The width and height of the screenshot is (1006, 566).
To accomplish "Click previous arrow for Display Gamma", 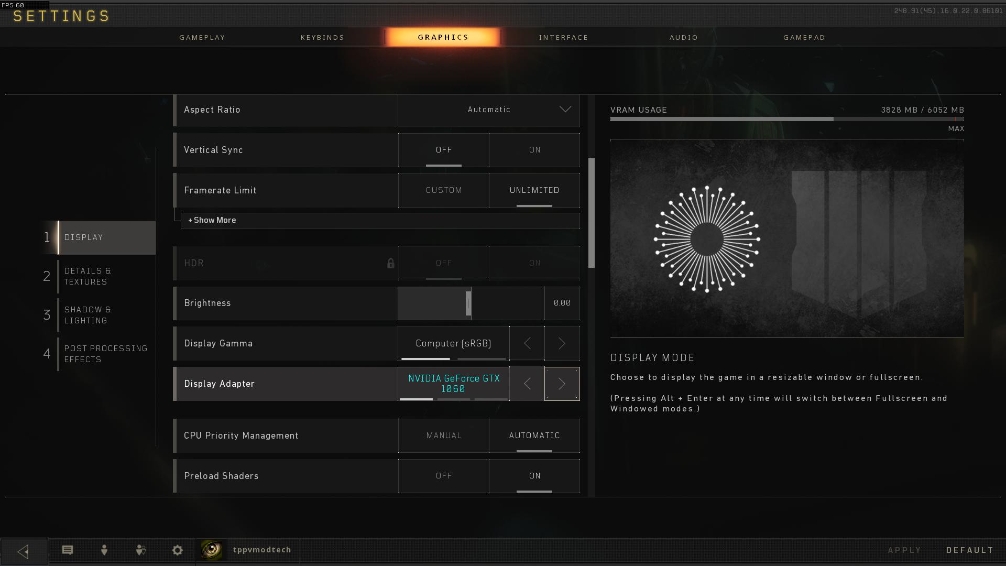I will (527, 344).
